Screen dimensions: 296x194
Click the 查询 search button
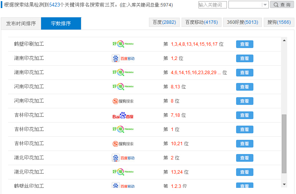click(x=282, y=5)
